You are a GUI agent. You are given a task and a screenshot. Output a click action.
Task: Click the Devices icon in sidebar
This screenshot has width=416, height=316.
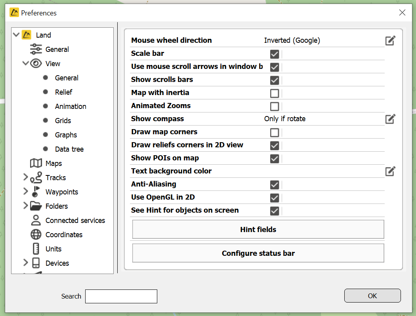click(x=36, y=263)
